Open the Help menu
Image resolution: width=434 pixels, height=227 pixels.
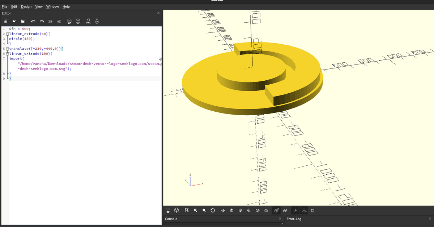click(66, 6)
